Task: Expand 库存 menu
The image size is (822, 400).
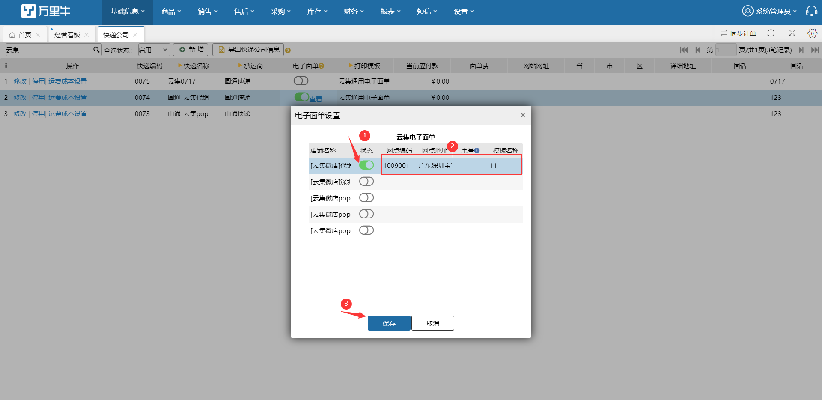Action: pyautogui.click(x=317, y=12)
